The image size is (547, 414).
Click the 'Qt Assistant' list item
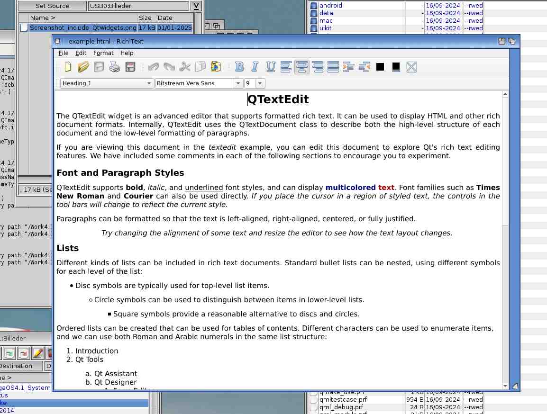click(116, 374)
